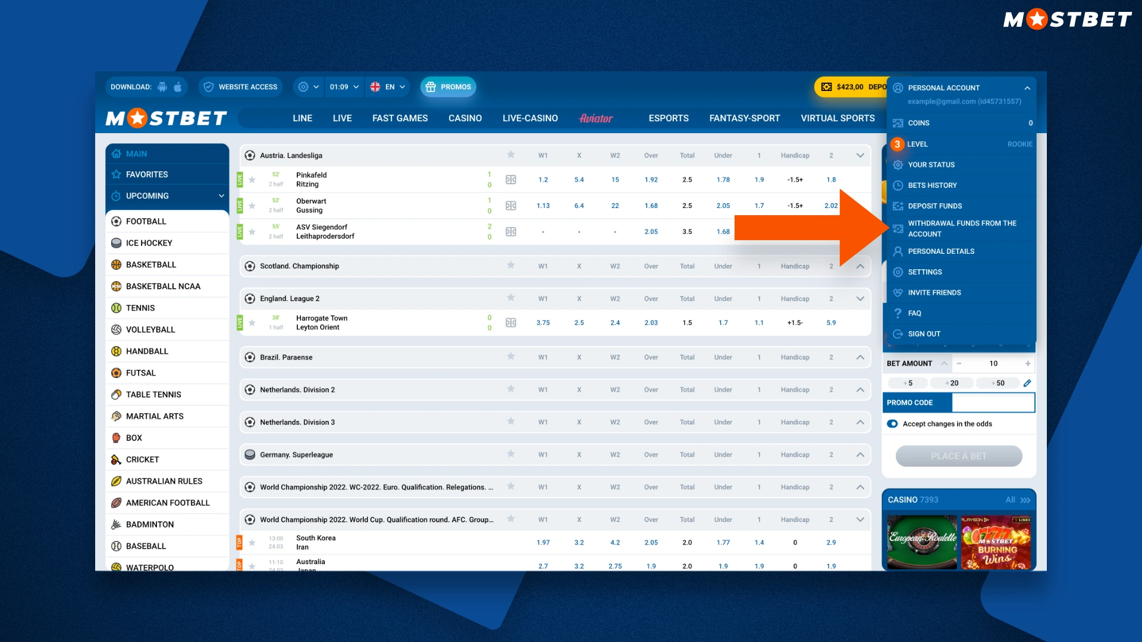This screenshot has width=1142, height=642.
Task: Click the MAIN home icon in sidebar
Action: [116, 153]
